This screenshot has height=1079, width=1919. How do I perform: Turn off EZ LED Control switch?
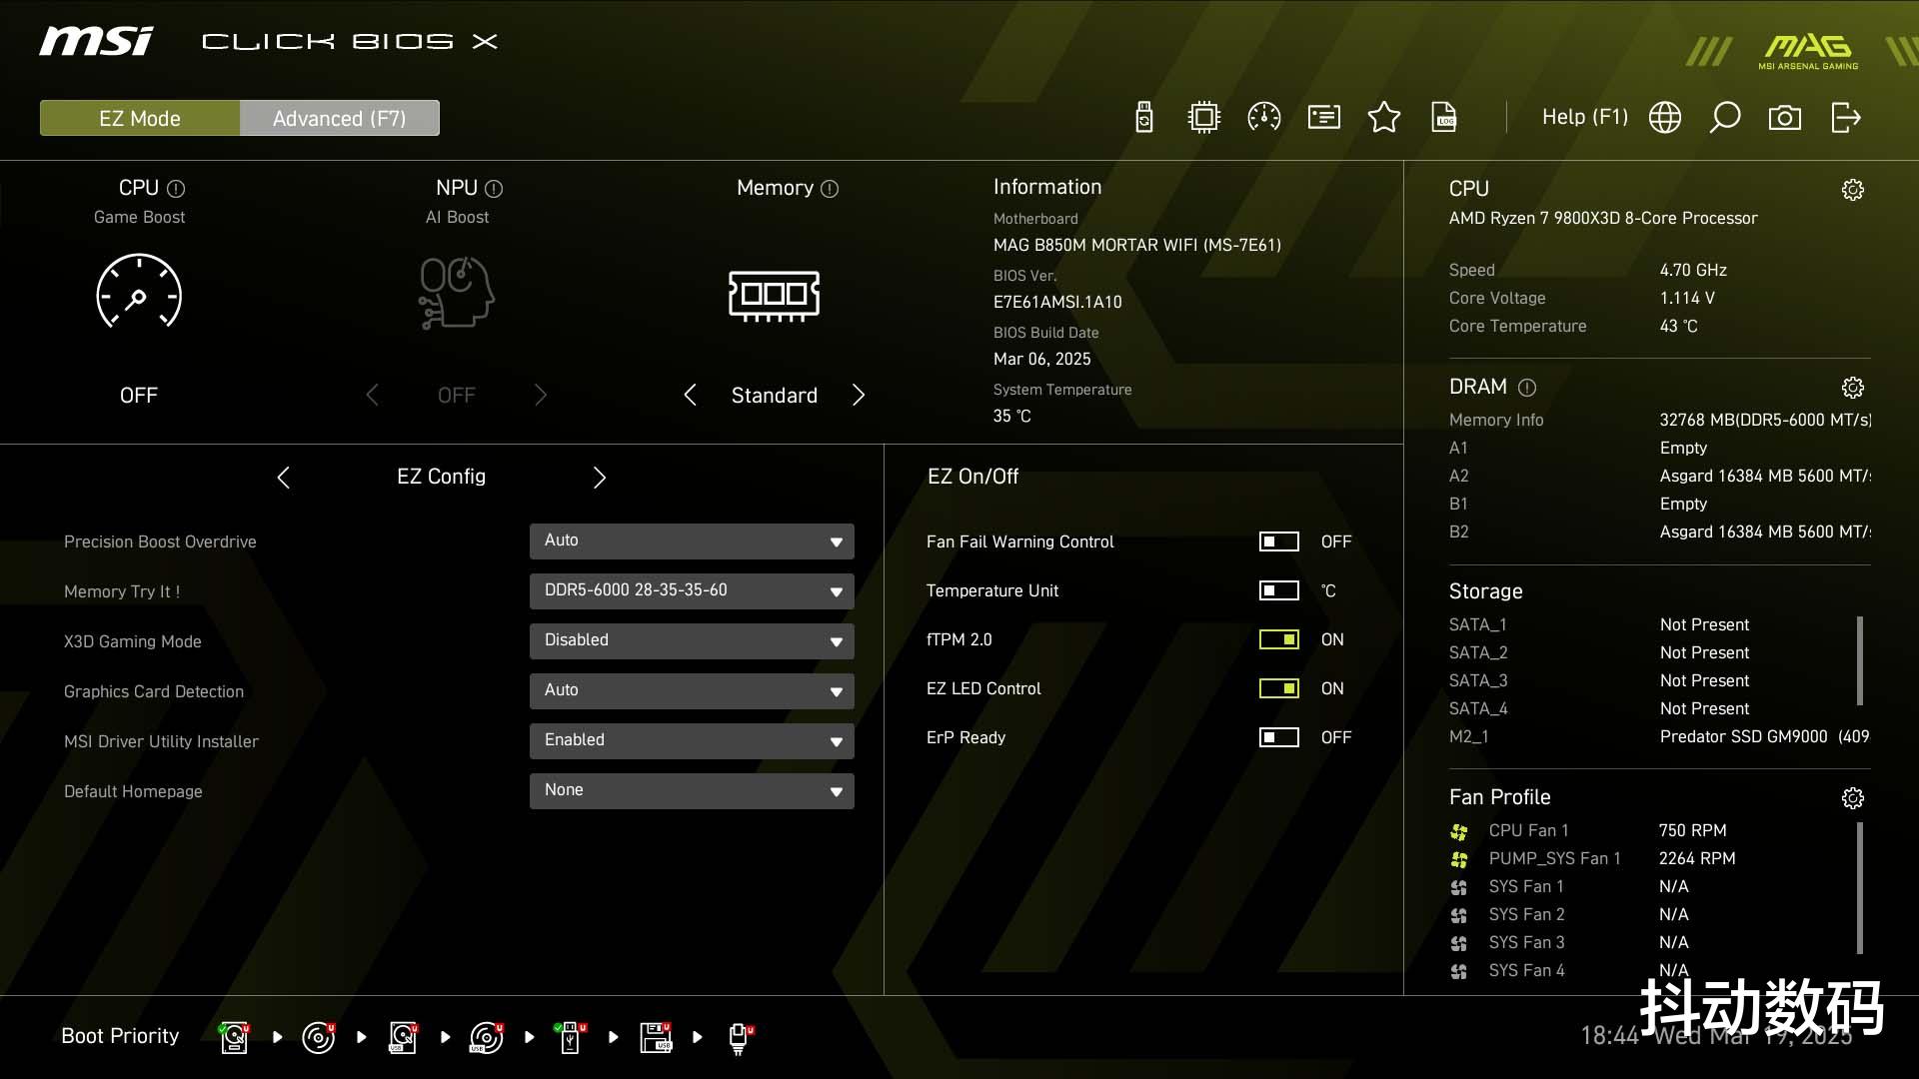(1278, 688)
